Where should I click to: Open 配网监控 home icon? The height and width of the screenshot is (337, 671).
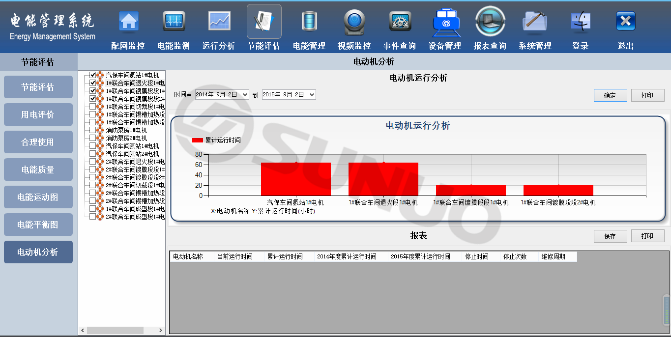pos(128,22)
